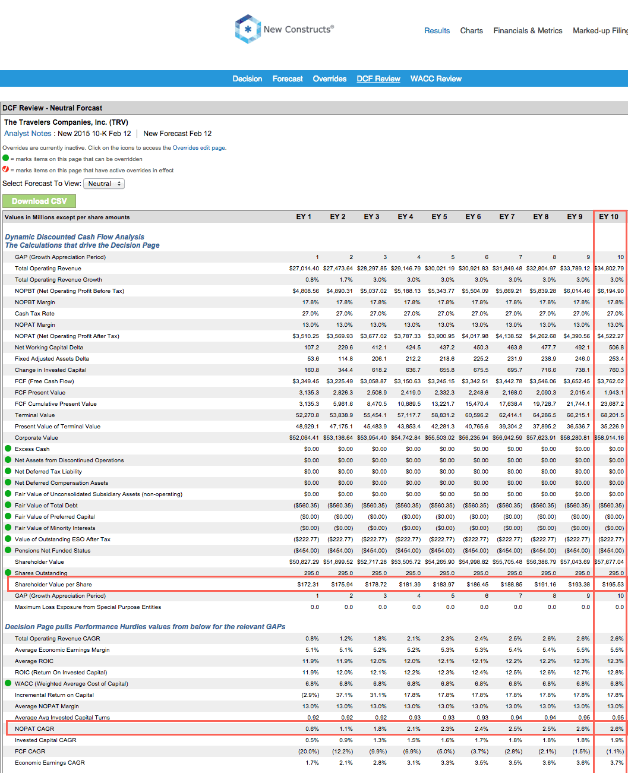Switch to the Overrides tab

330,78
